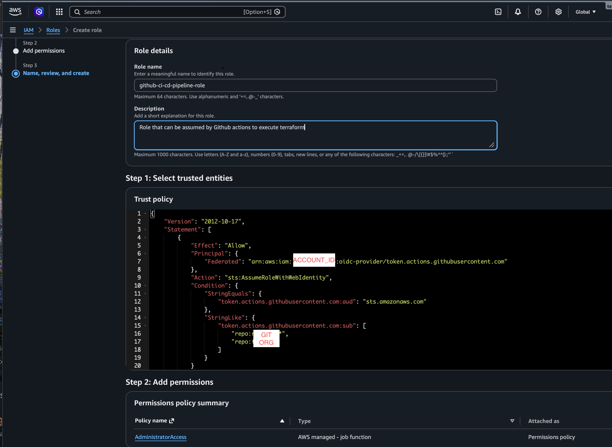Collapse code fold arrow on line 4
Screen dimensions: 612x447
coord(145,238)
